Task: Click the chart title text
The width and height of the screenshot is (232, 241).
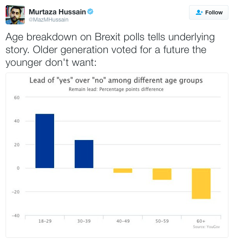Action: click(x=116, y=80)
